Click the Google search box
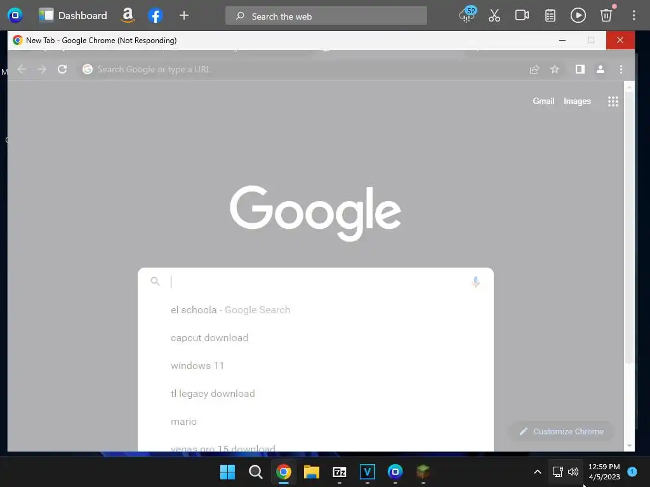Screen dimensions: 650x487 pos(315,282)
